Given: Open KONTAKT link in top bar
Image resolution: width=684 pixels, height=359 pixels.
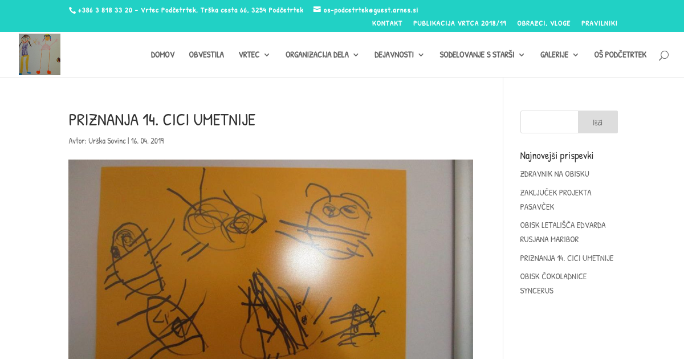Looking at the screenshot, I should click(x=387, y=23).
